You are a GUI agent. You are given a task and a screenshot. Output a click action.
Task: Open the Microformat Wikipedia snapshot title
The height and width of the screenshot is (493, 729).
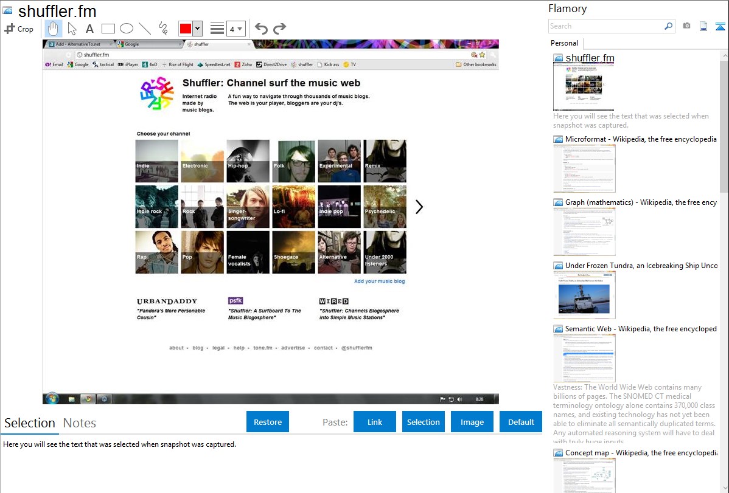coord(641,139)
